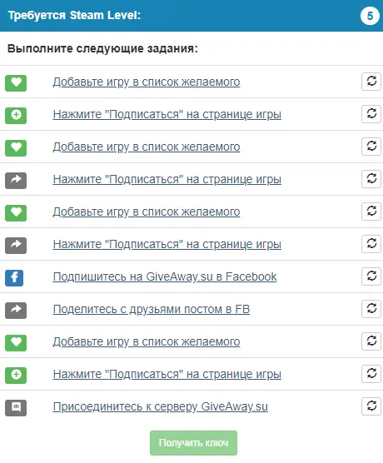
Task: Refresh the first "Добавьте игру в список желаемого" task
Action: pos(371,82)
